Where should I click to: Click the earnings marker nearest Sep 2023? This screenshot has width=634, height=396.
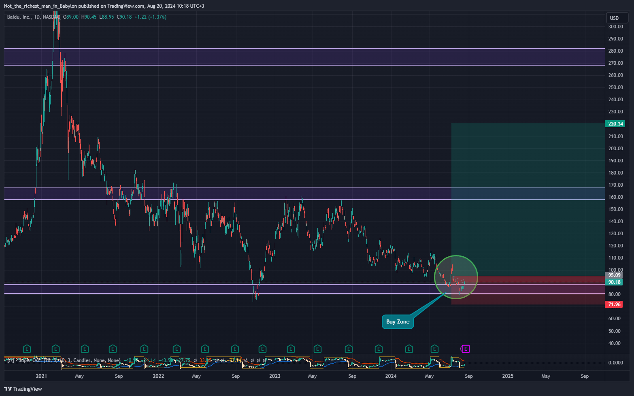[349, 349]
